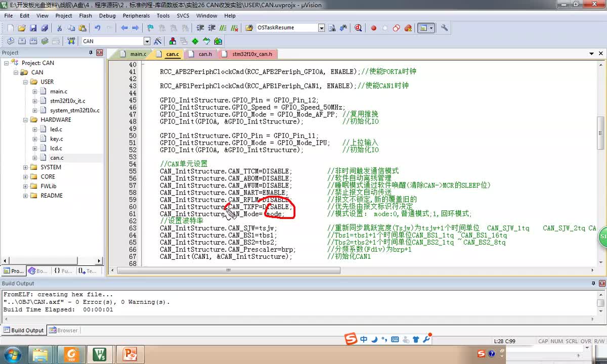Comment out selection with green slashes icon

(223, 28)
